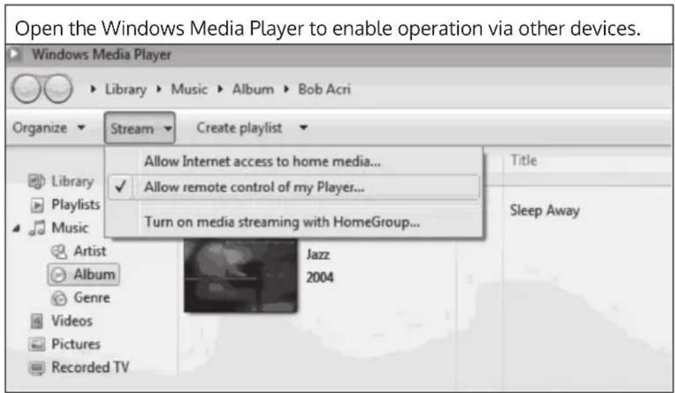Open the Stream dropdown button
The height and width of the screenshot is (393, 675).
pyautogui.click(x=139, y=128)
